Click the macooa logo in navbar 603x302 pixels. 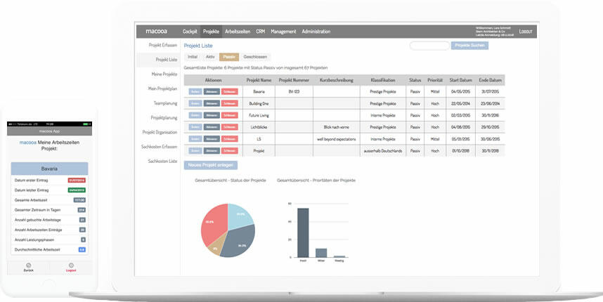[157, 32]
